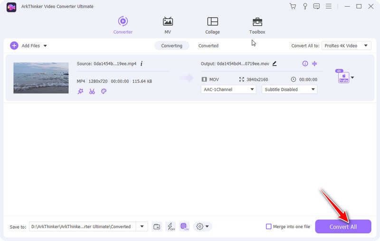The width and height of the screenshot is (380, 241).
Task: Click the source resolution 1280x720
Action: (x=98, y=81)
